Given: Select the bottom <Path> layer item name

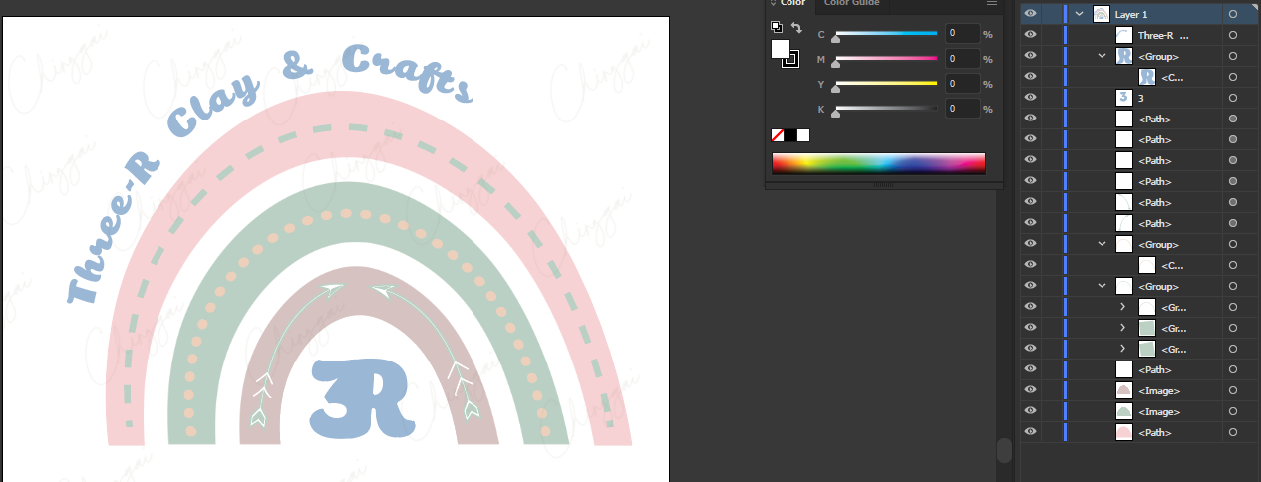Looking at the screenshot, I should click(x=1154, y=432).
